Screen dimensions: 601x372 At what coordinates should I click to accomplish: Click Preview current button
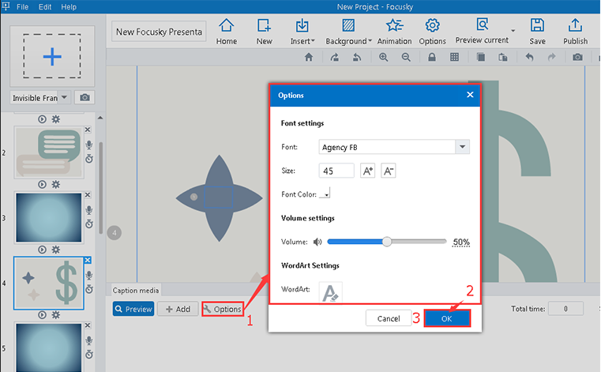(482, 31)
